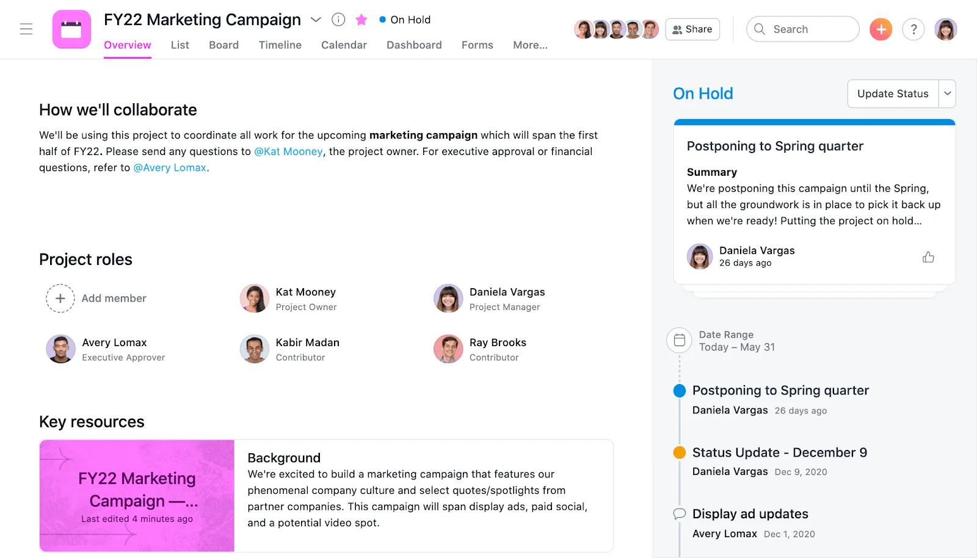Open the Update Status dropdown arrow
This screenshot has height=558, width=977.
click(x=946, y=93)
